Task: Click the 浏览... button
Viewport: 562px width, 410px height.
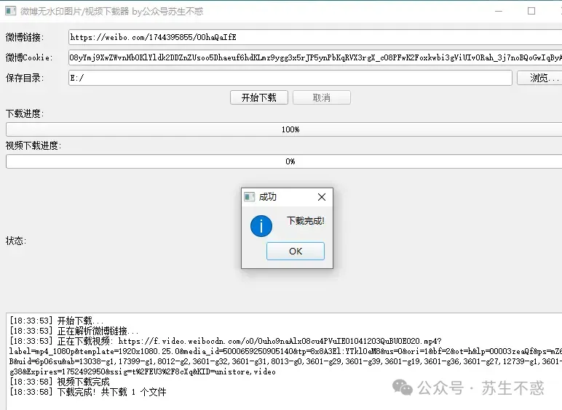Action: 539,78
